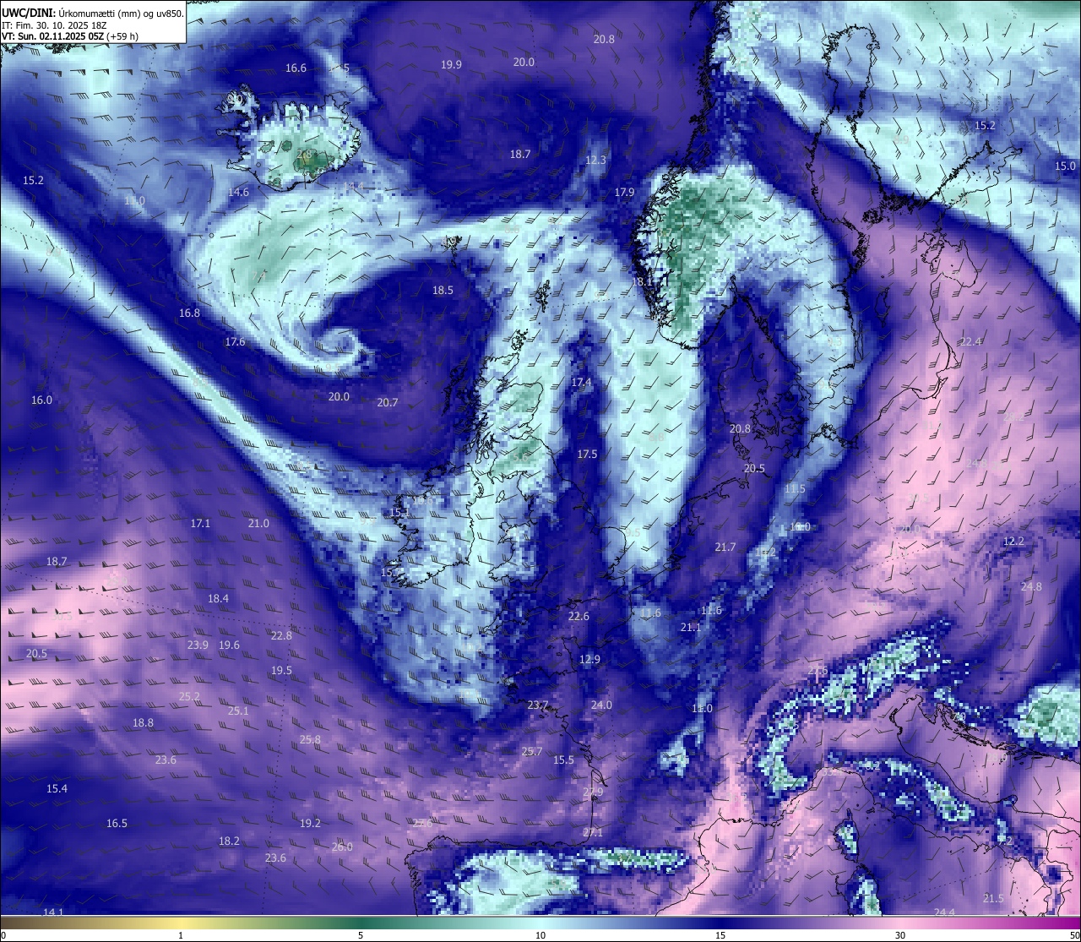Screen dimensions: 1081x942
Task: Click the 17.6 value label
Action: (235, 342)
